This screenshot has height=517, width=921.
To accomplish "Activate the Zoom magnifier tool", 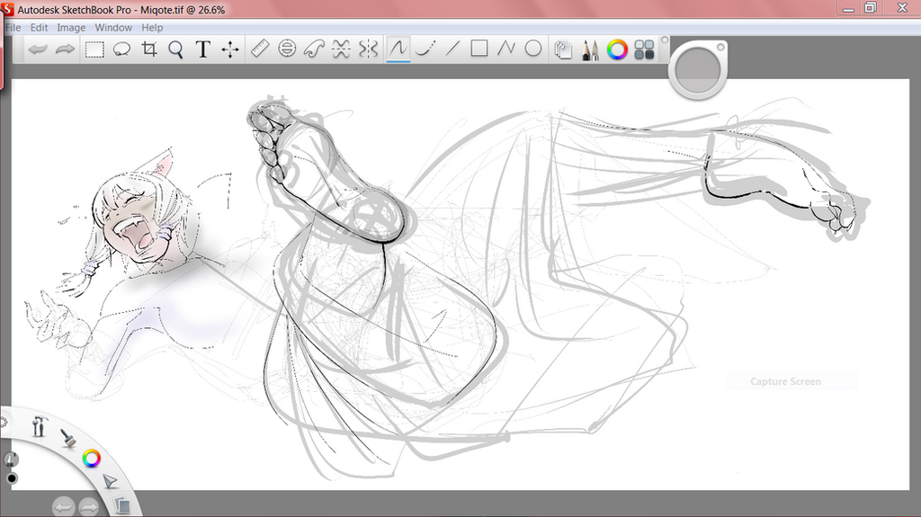I will coord(175,49).
